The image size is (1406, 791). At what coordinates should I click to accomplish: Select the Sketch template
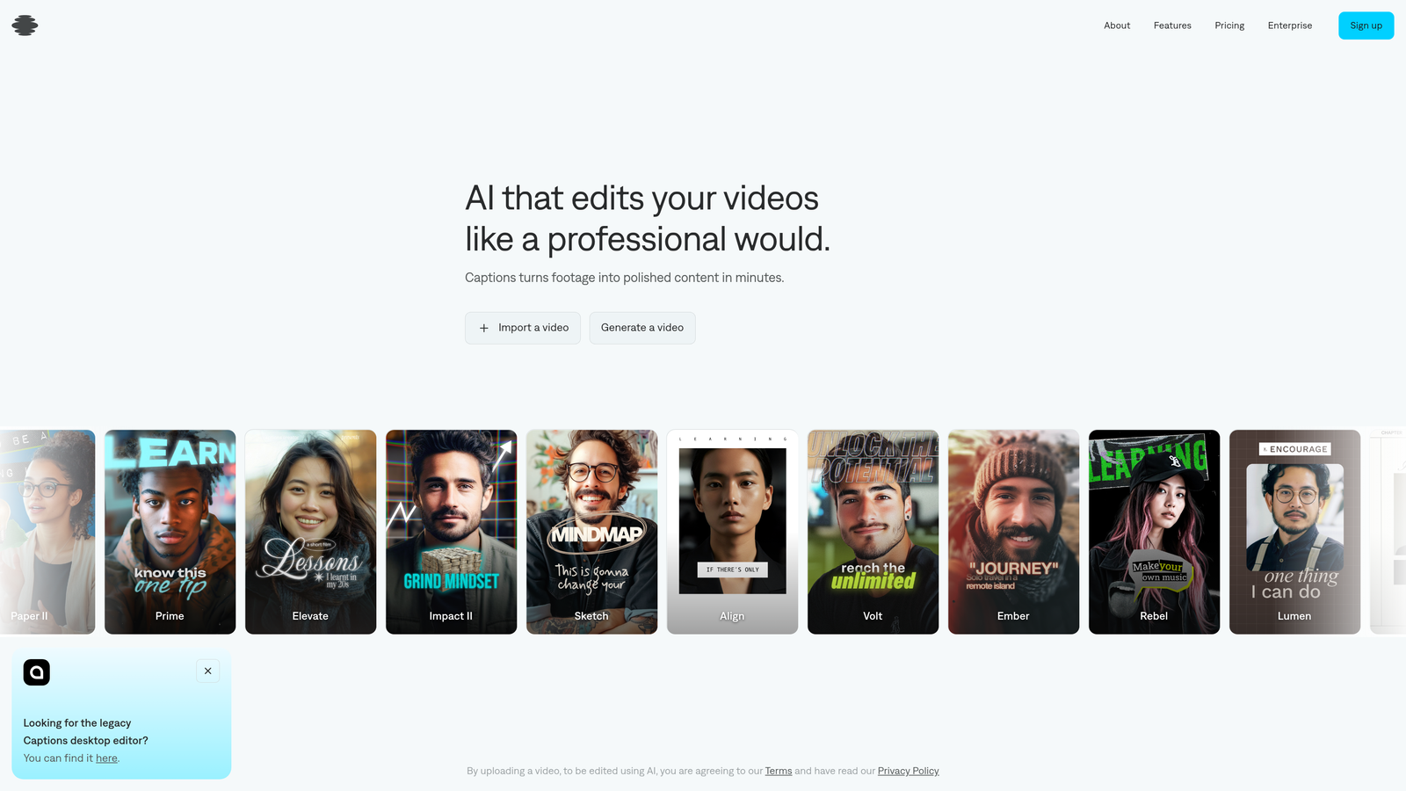coord(591,532)
